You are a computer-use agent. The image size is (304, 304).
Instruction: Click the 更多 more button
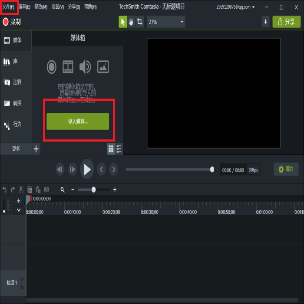click(16, 149)
